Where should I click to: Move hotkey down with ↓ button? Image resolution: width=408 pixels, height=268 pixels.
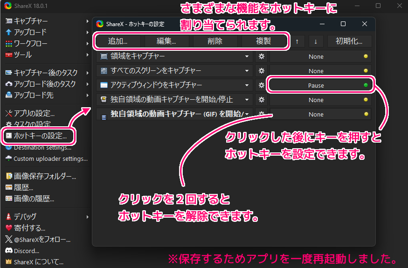[316, 41]
